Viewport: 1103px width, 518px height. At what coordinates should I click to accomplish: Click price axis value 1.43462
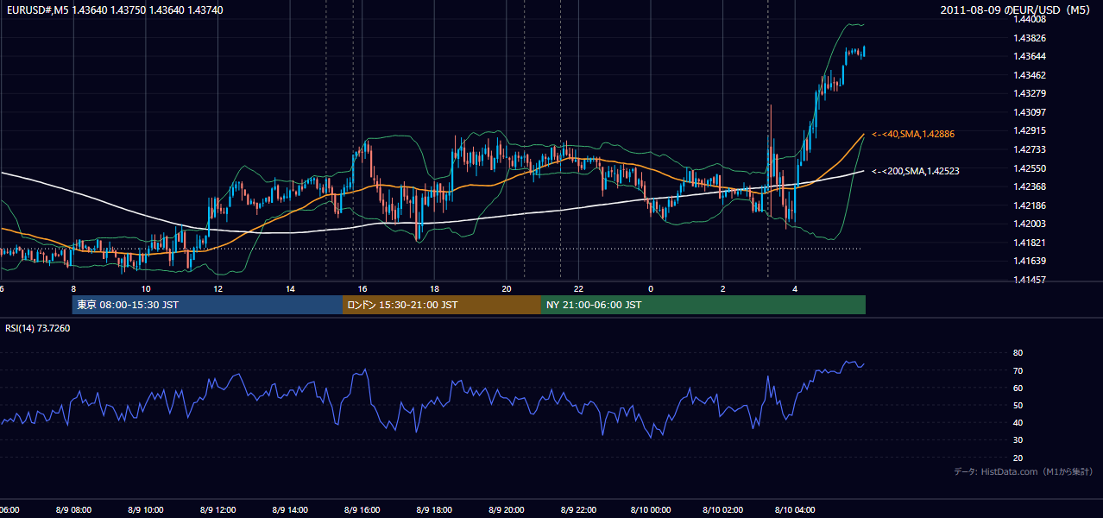click(1030, 75)
